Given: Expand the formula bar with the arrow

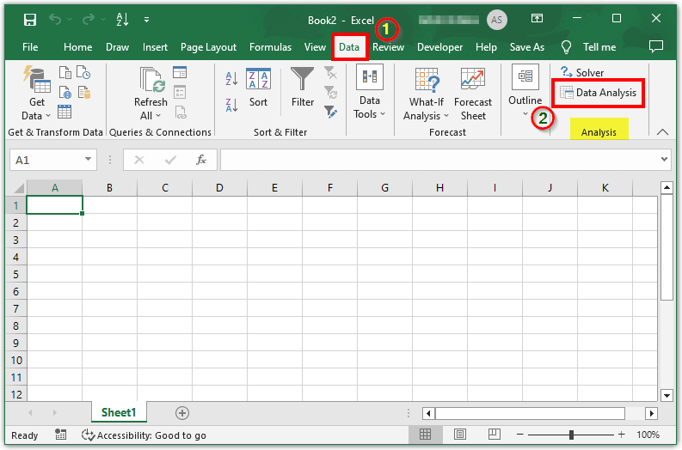Looking at the screenshot, I should point(664,160).
